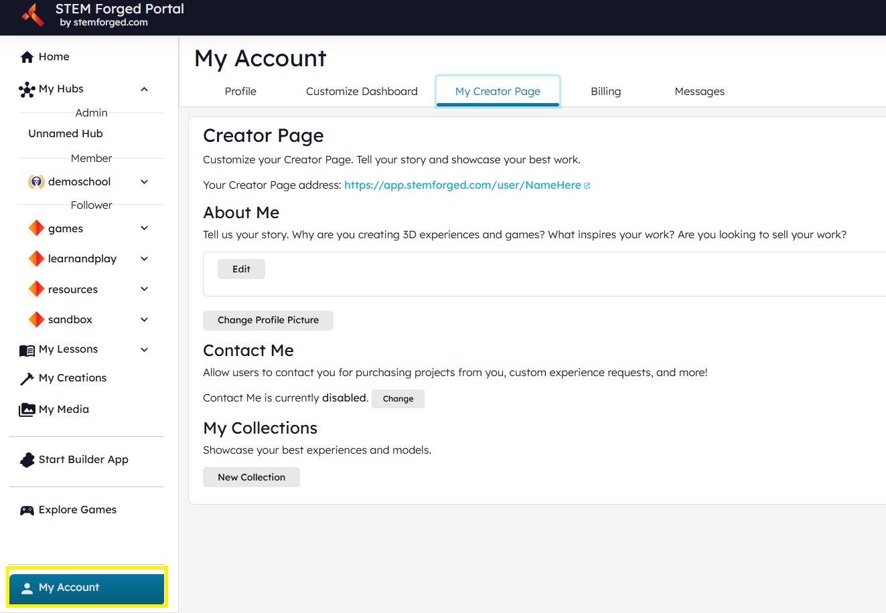Click the learnandplay hub diamond icon
This screenshot has width=886, height=613.
pos(36,258)
